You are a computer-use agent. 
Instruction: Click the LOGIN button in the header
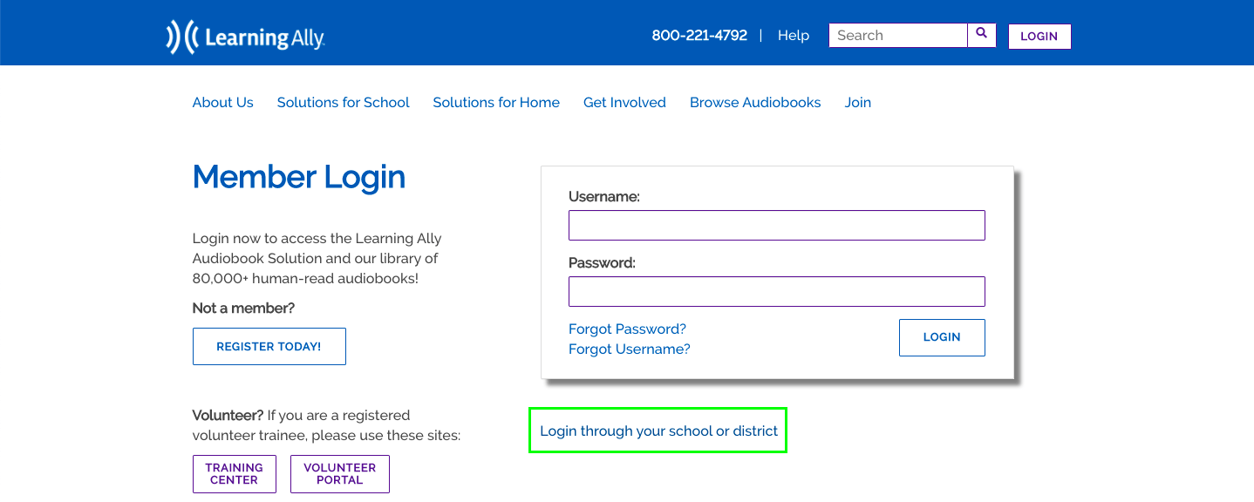pyautogui.click(x=1039, y=36)
